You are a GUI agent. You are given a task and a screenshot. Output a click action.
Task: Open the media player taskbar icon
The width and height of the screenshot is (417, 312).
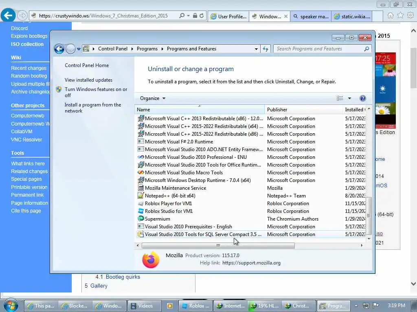click(x=170, y=306)
